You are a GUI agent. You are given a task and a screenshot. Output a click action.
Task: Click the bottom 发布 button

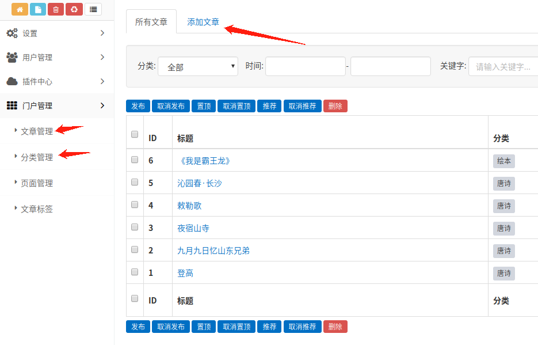click(x=138, y=327)
